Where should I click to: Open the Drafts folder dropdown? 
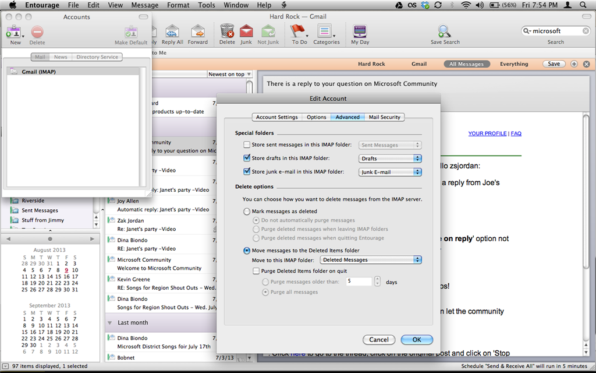(390, 159)
